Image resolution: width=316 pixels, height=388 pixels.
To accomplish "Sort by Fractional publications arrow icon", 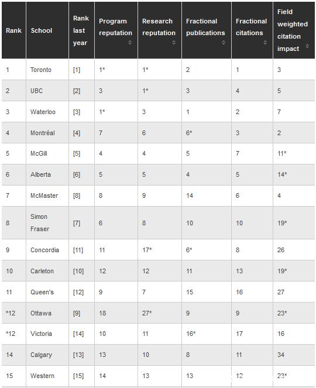I will (224, 43).
